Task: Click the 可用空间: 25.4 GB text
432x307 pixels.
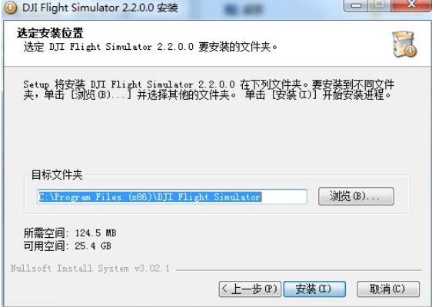Action: click(x=68, y=246)
